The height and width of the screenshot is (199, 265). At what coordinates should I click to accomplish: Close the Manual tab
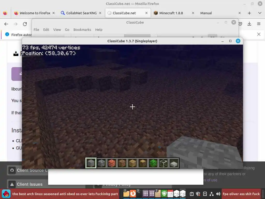[x=239, y=13]
